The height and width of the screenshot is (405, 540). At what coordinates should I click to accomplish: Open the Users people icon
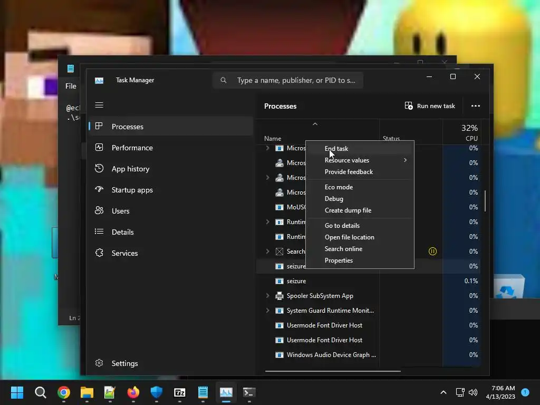[x=99, y=210]
